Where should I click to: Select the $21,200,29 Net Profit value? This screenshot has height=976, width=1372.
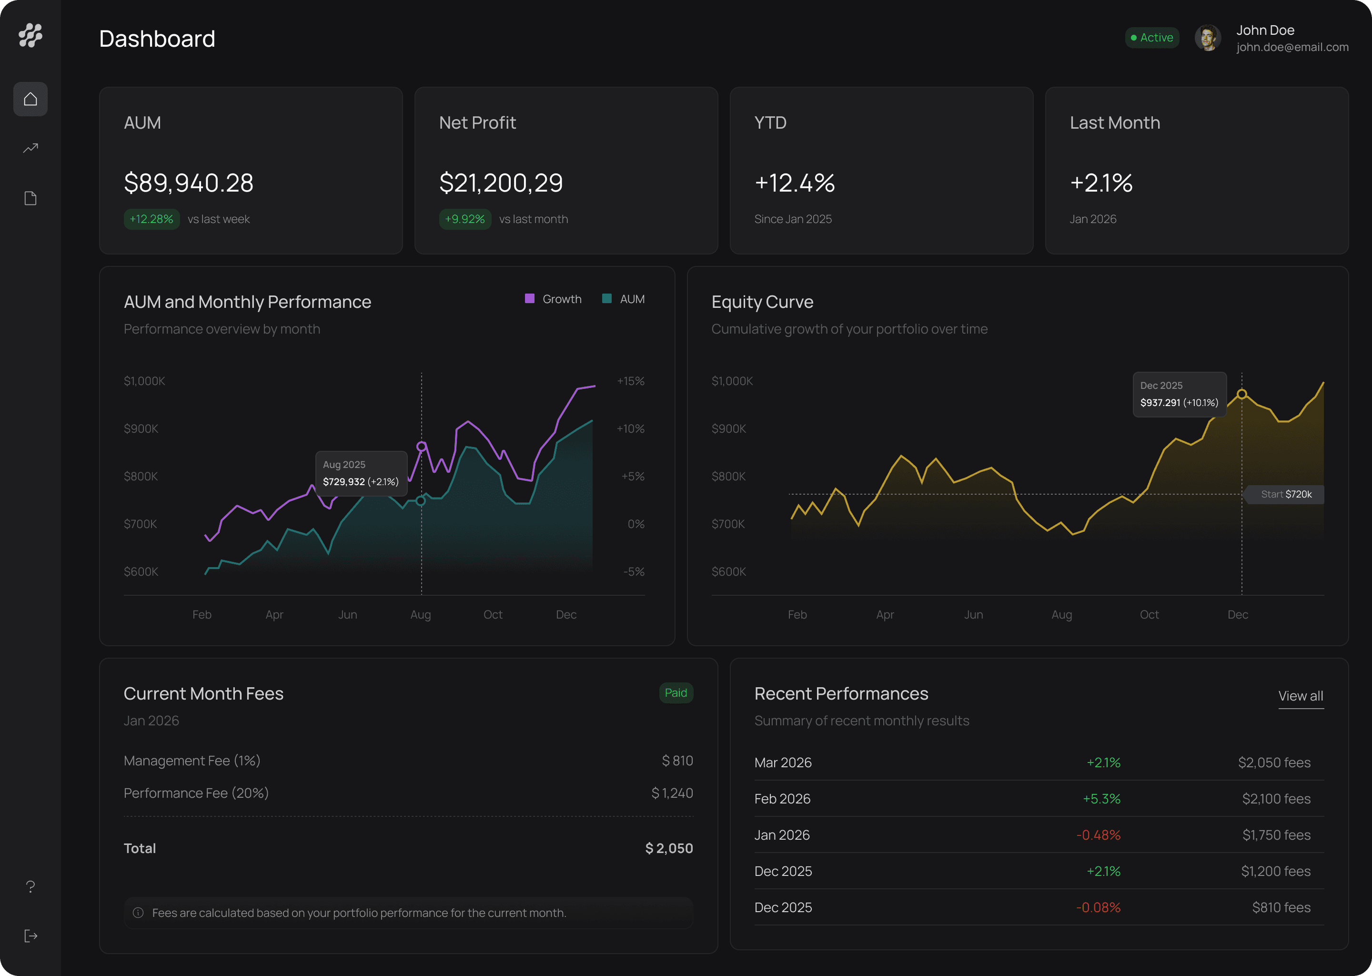pyautogui.click(x=501, y=183)
